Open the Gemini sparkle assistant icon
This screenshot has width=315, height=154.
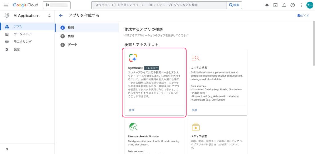(x=267, y=5)
